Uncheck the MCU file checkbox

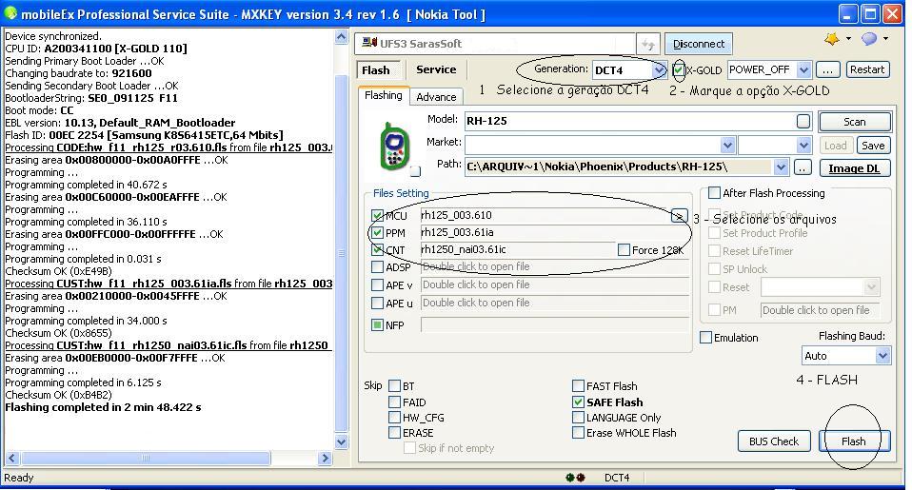(378, 216)
